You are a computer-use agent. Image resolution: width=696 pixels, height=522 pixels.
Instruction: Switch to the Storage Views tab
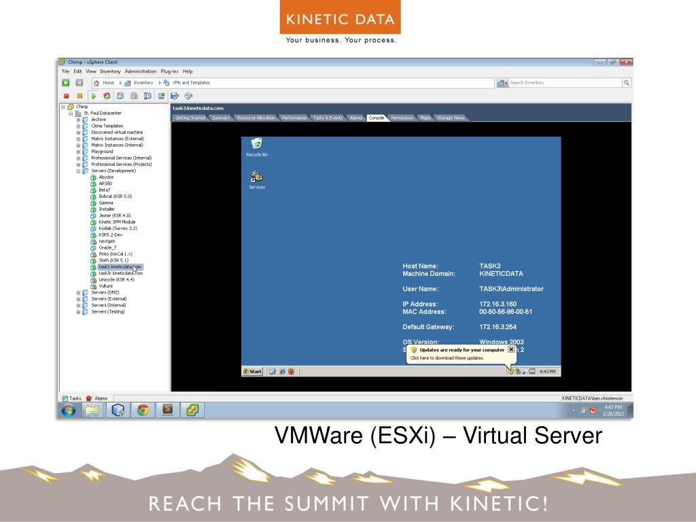451,118
